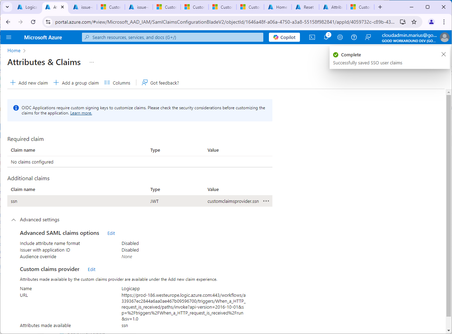Open Azure Cloud Shell icon
This screenshot has width=452, height=334.
(x=312, y=37)
